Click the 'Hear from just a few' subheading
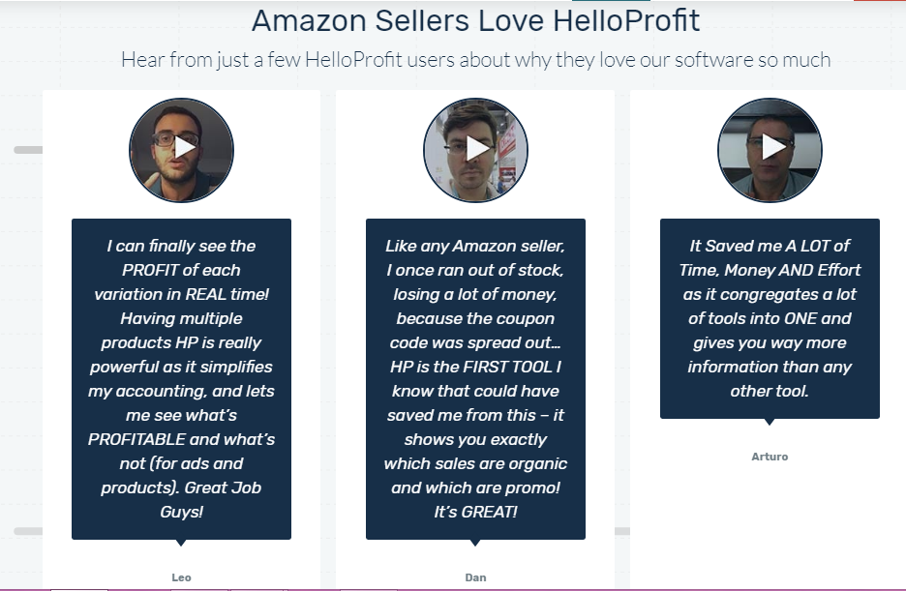Viewport: 906px width, 591px height. 475,59
